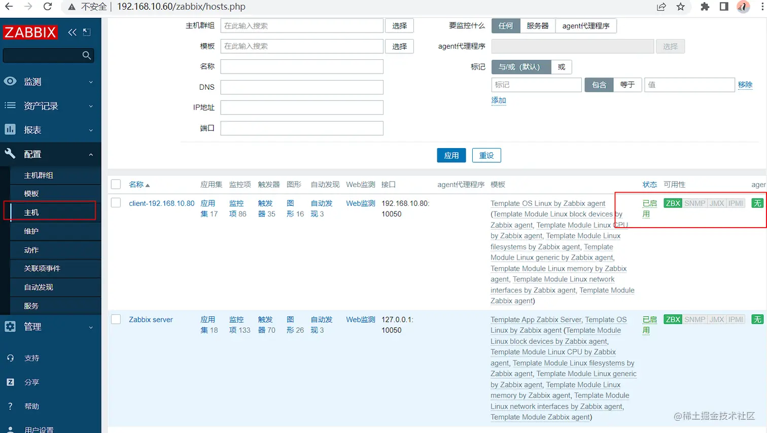
Task: Click 选择 next to 主机群组 field
Action: [400, 26]
